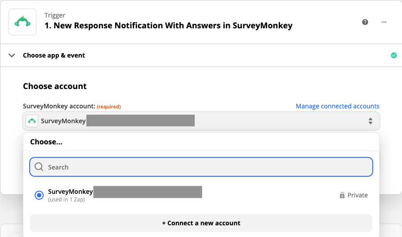The image size is (402, 237).
Task: Toggle the up-down arrows on account selector
Action: [x=371, y=121]
